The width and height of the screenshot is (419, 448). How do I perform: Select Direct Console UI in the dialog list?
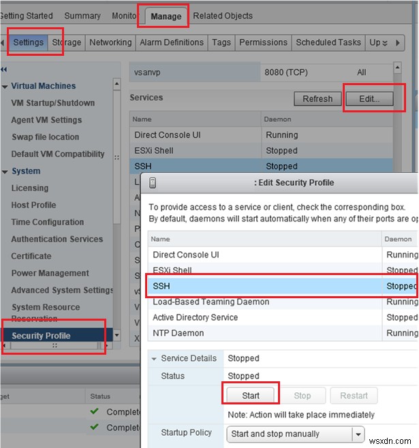coord(283,255)
